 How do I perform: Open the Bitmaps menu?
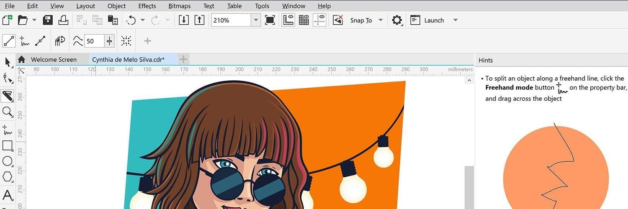pos(179,6)
